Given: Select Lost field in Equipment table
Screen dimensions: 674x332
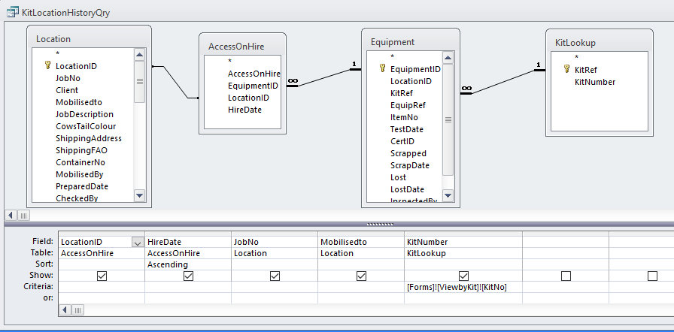Looking at the screenshot, I should point(398,177).
